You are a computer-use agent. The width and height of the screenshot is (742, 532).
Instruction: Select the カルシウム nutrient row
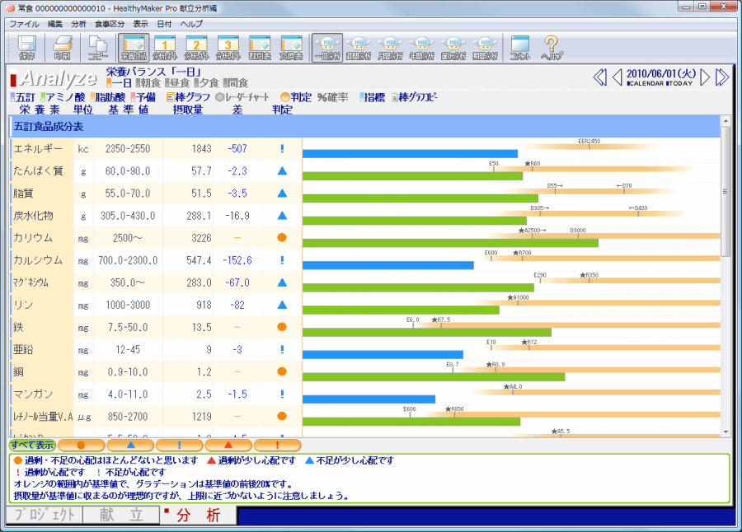(364, 260)
